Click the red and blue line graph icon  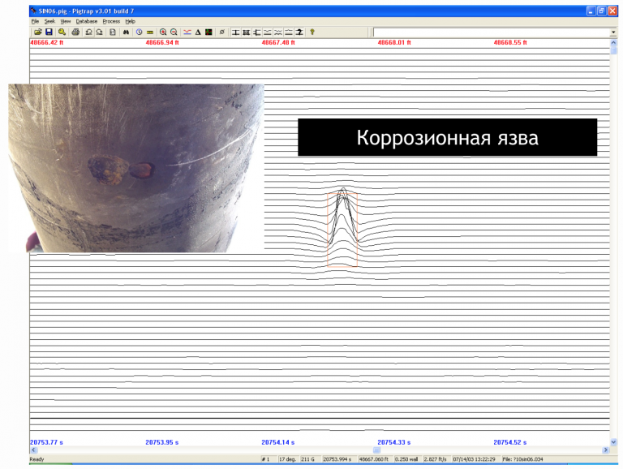[x=187, y=32]
